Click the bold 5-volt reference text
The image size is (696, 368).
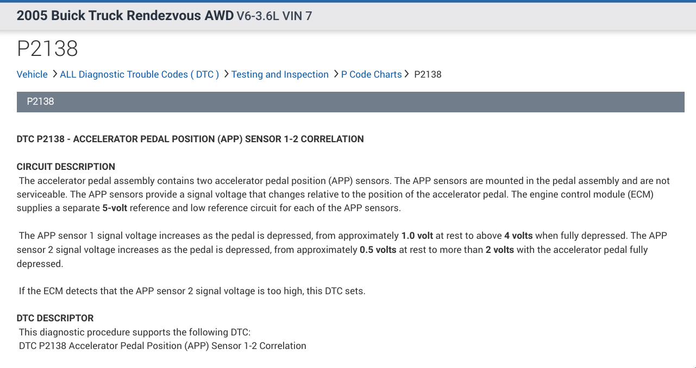point(115,208)
